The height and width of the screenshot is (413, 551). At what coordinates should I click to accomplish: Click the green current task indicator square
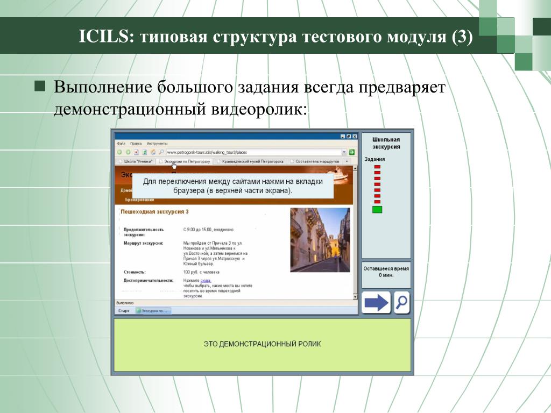377,210
